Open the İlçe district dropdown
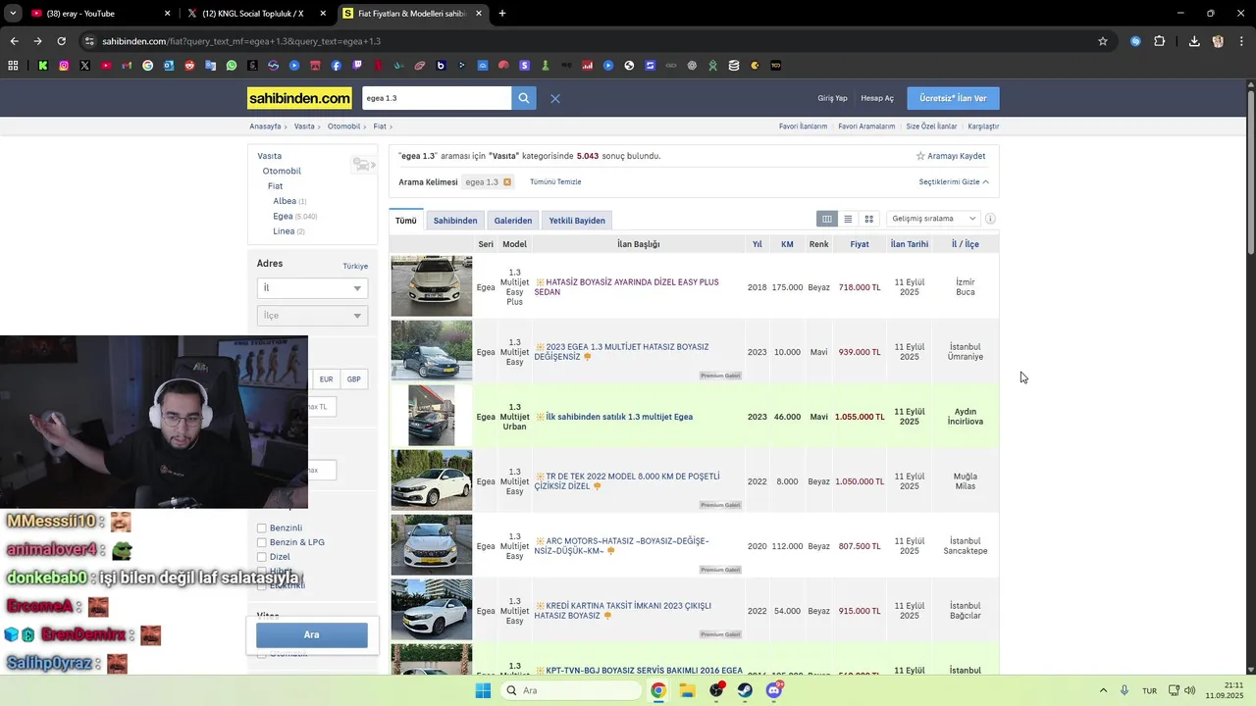This screenshot has width=1256, height=706. 312,316
